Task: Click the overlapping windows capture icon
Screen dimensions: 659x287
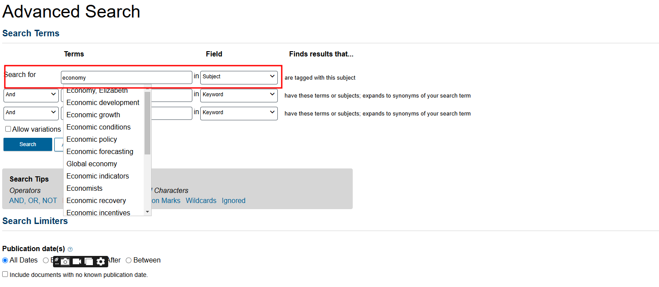Action: (x=89, y=262)
